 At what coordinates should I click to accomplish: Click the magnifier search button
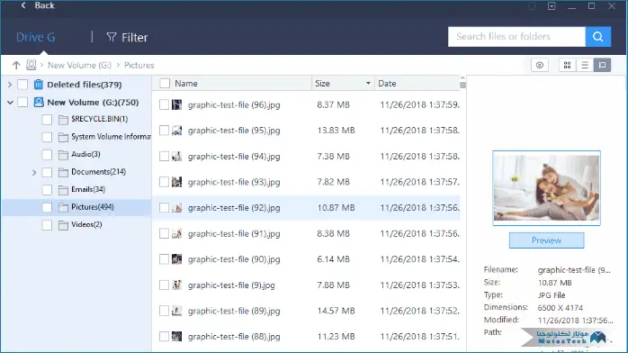pyautogui.click(x=598, y=37)
